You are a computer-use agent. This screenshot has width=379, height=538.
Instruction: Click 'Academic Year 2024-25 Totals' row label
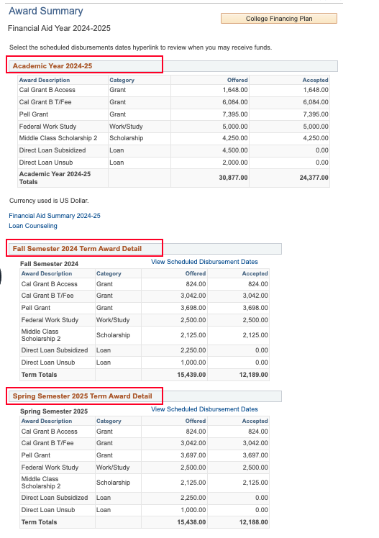pyautogui.click(x=55, y=178)
